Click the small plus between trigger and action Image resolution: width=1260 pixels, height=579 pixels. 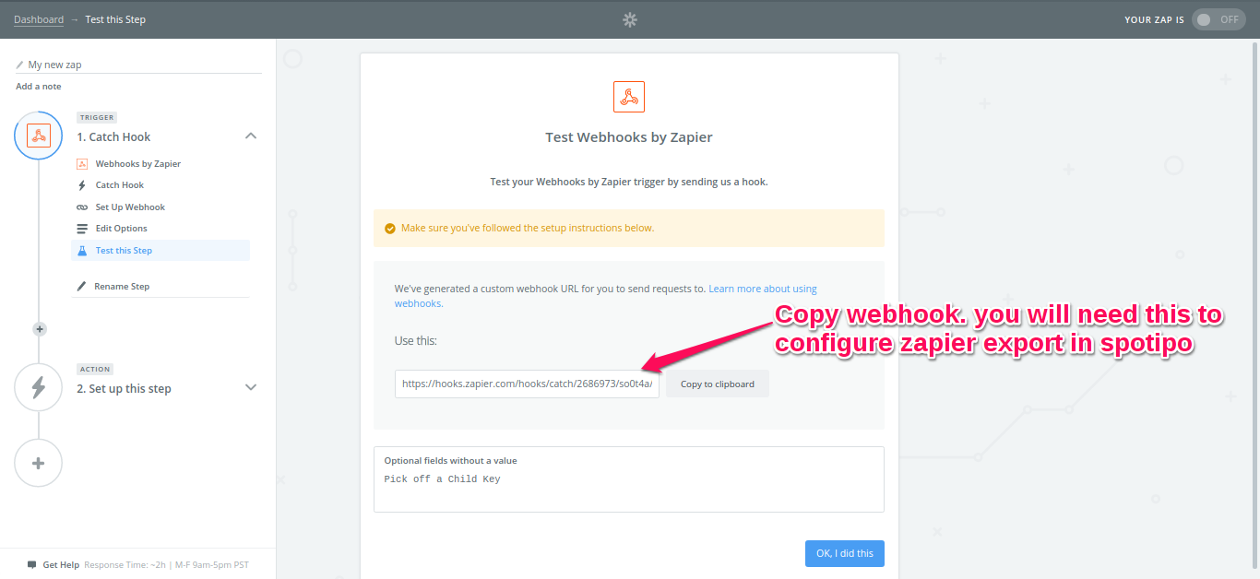coord(39,329)
